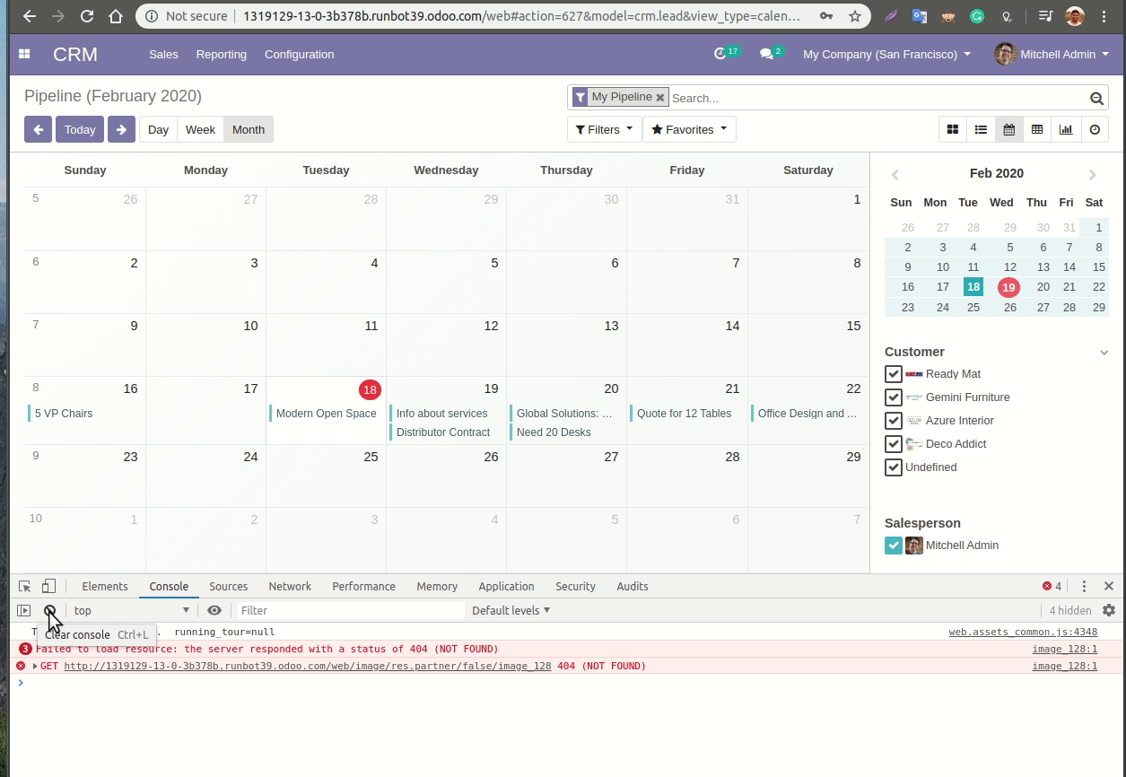Open the Reporting menu
Screen dimensions: 1126x777
pos(221,54)
